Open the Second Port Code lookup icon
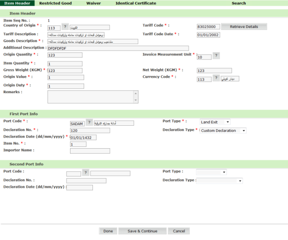288x240 pixels. pyautogui.click(x=85, y=173)
